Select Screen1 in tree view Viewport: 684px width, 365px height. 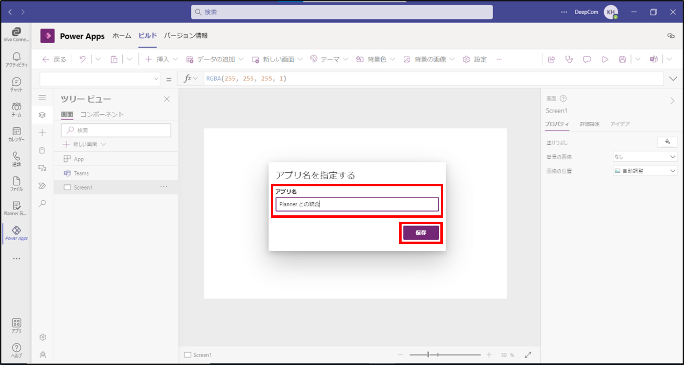(x=116, y=187)
